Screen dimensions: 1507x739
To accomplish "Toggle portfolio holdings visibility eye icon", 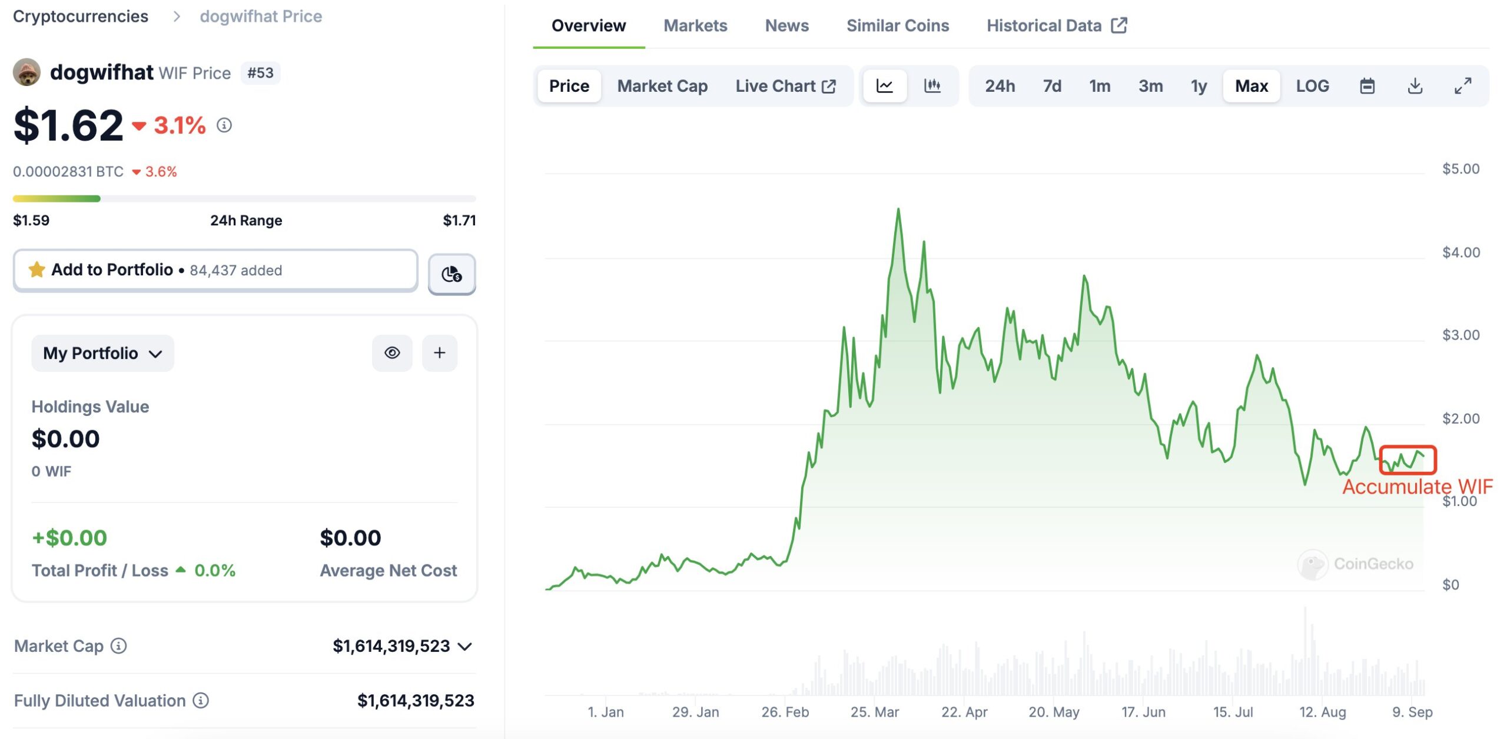I will pos(392,352).
